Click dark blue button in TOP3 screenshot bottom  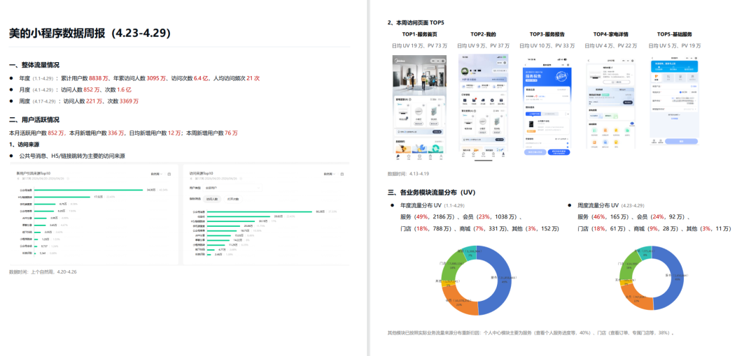[x=559, y=152]
